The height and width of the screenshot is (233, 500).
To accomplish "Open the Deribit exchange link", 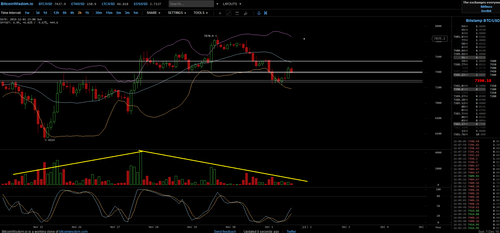I will [486, 11].
